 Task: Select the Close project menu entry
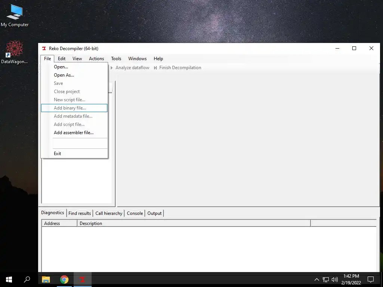point(74,92)
